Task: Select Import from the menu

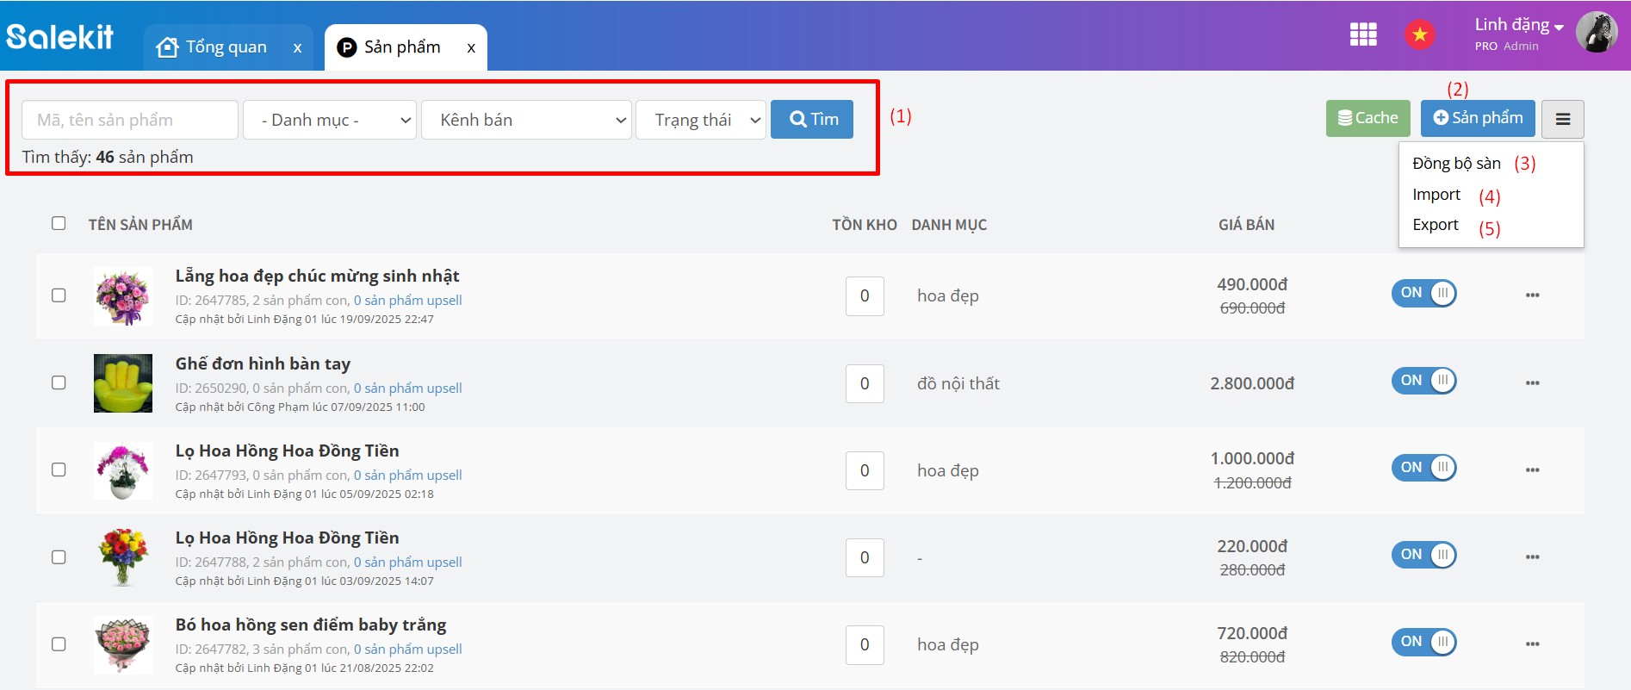Action: click(1436, 195)
